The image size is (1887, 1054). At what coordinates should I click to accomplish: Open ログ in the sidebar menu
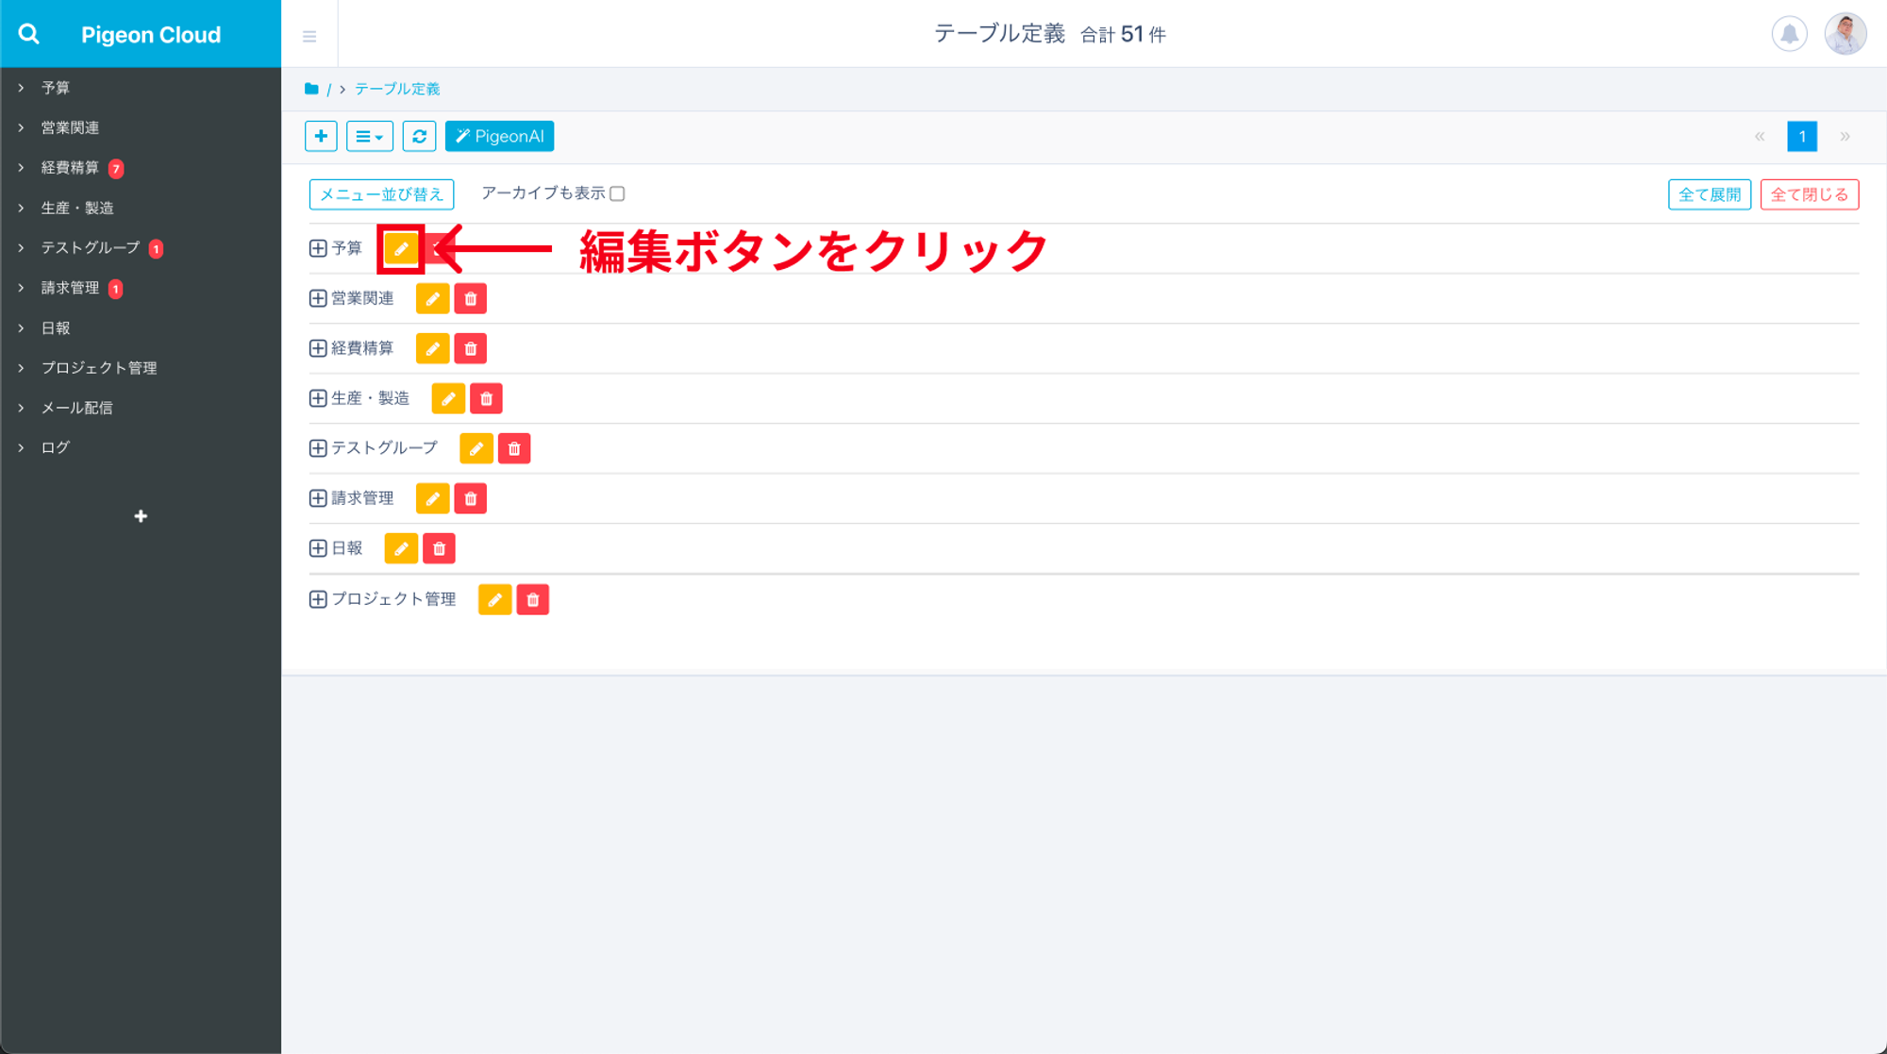click(55, 447)
